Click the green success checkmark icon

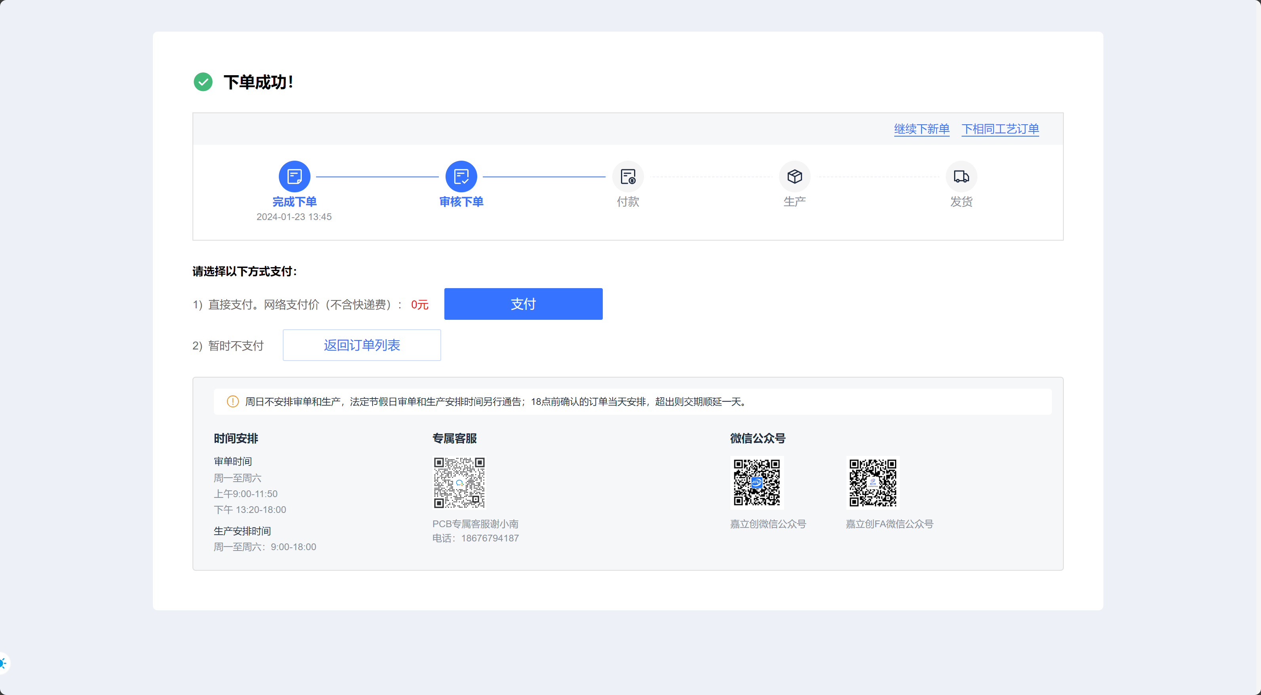(x=203, y=82)
